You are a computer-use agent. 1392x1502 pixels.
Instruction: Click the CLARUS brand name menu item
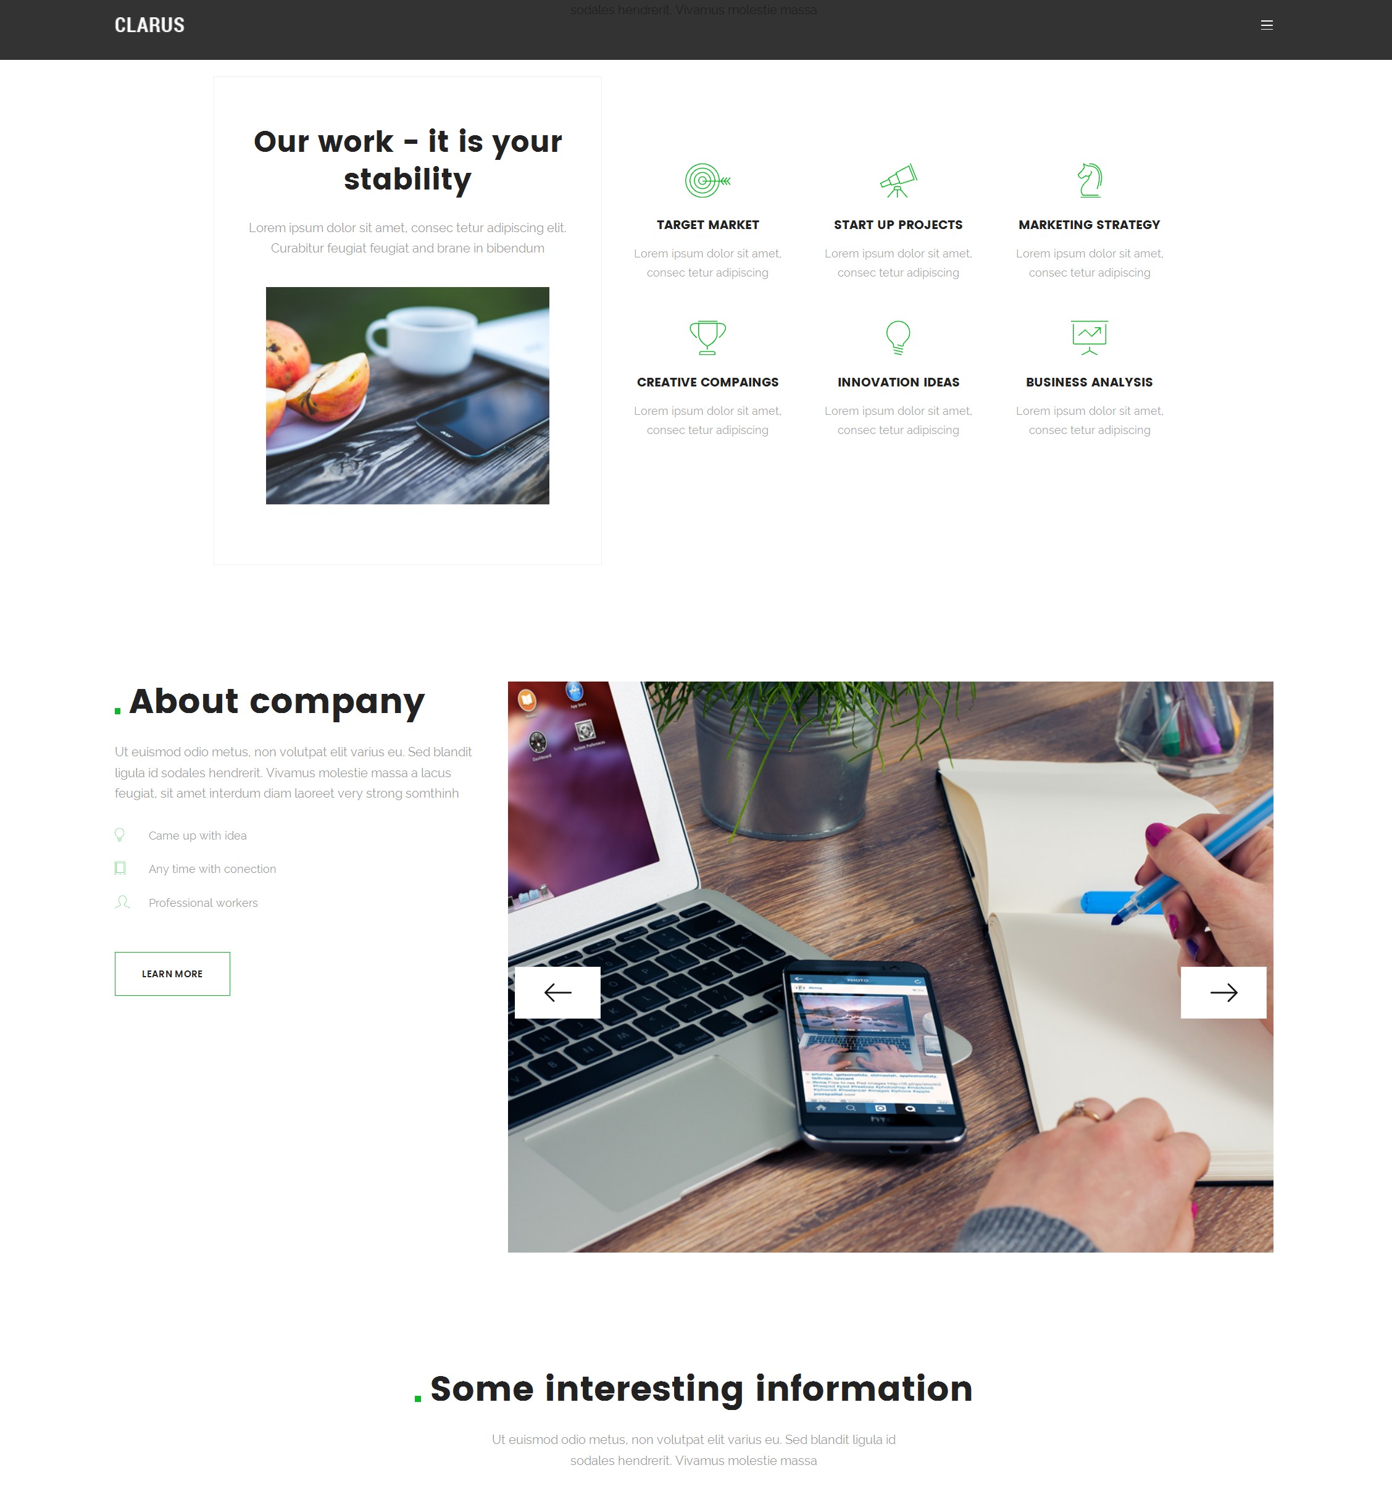coord(148,22)
